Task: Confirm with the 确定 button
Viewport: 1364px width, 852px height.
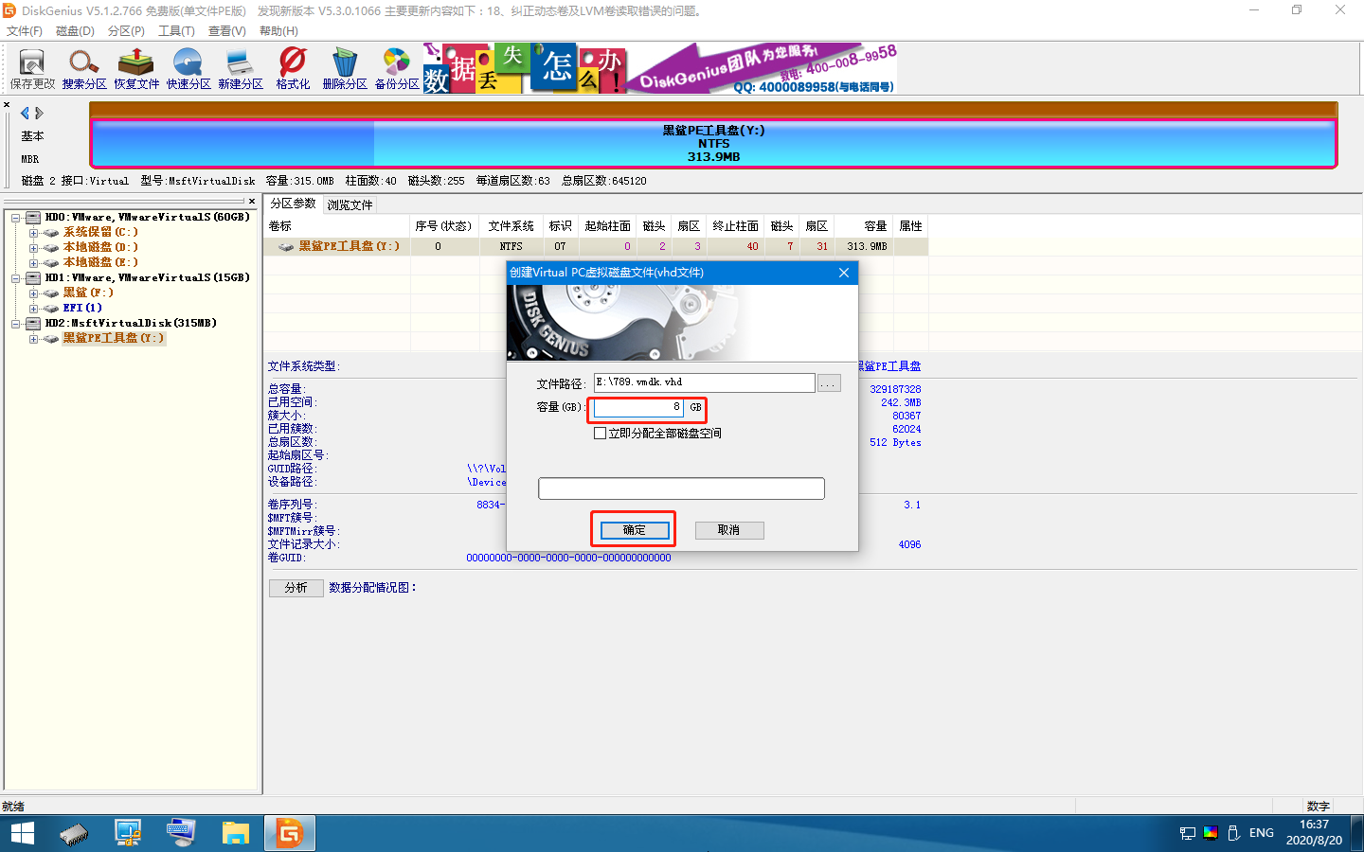Action: click(634, 530)
